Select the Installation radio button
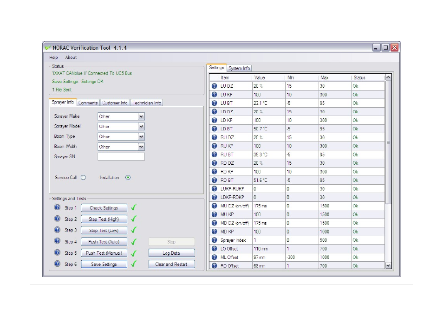This screenshot has height=316, width=443. point(128,178)
